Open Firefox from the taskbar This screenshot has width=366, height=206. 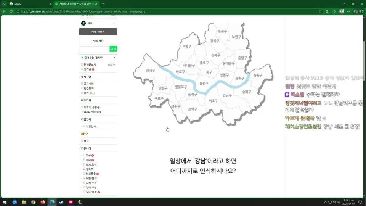click(x=42, y=202)
